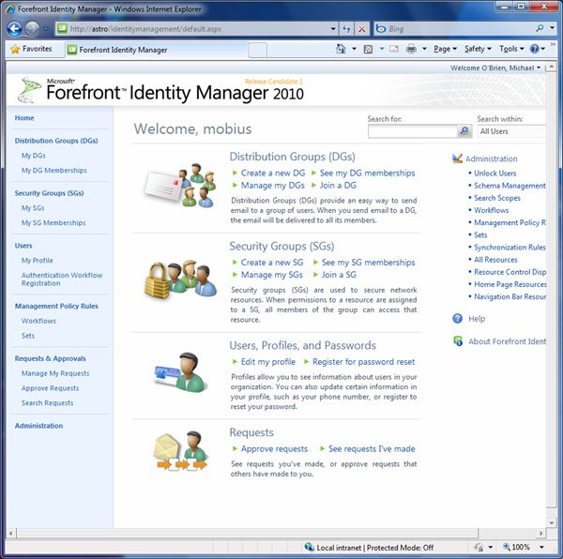Click the security report status bar icon
This screenshot has width=563, height=559.
click(x=479, y=547)
